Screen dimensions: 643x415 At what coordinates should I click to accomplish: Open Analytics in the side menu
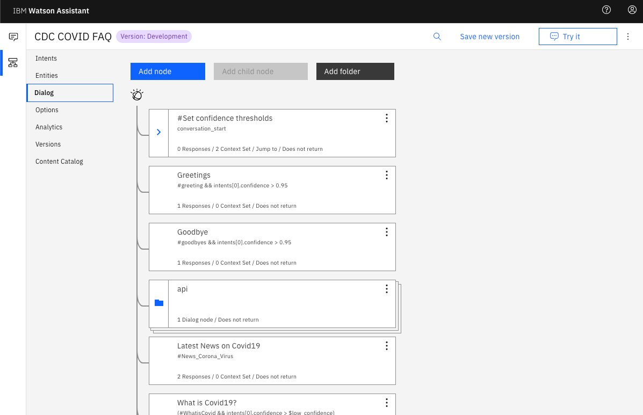(x=49, y=127)
